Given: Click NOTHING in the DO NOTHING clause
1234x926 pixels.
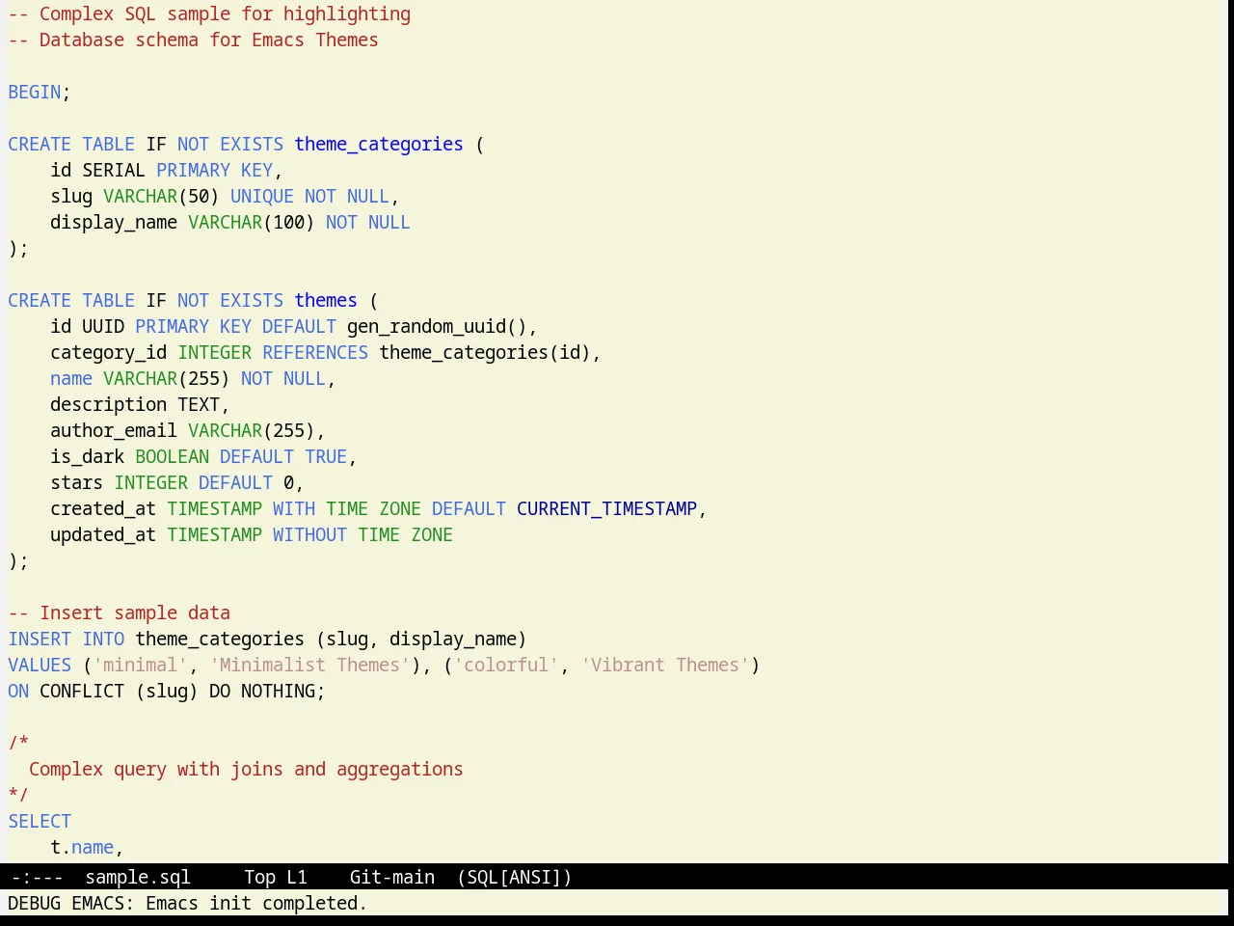Looking at the screenshot, I should coord(279,691).
